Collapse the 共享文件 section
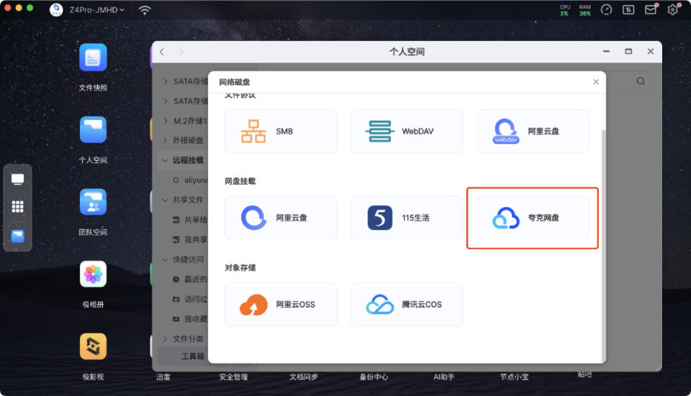This screenshot has width=691, height=396. [166, 200]
